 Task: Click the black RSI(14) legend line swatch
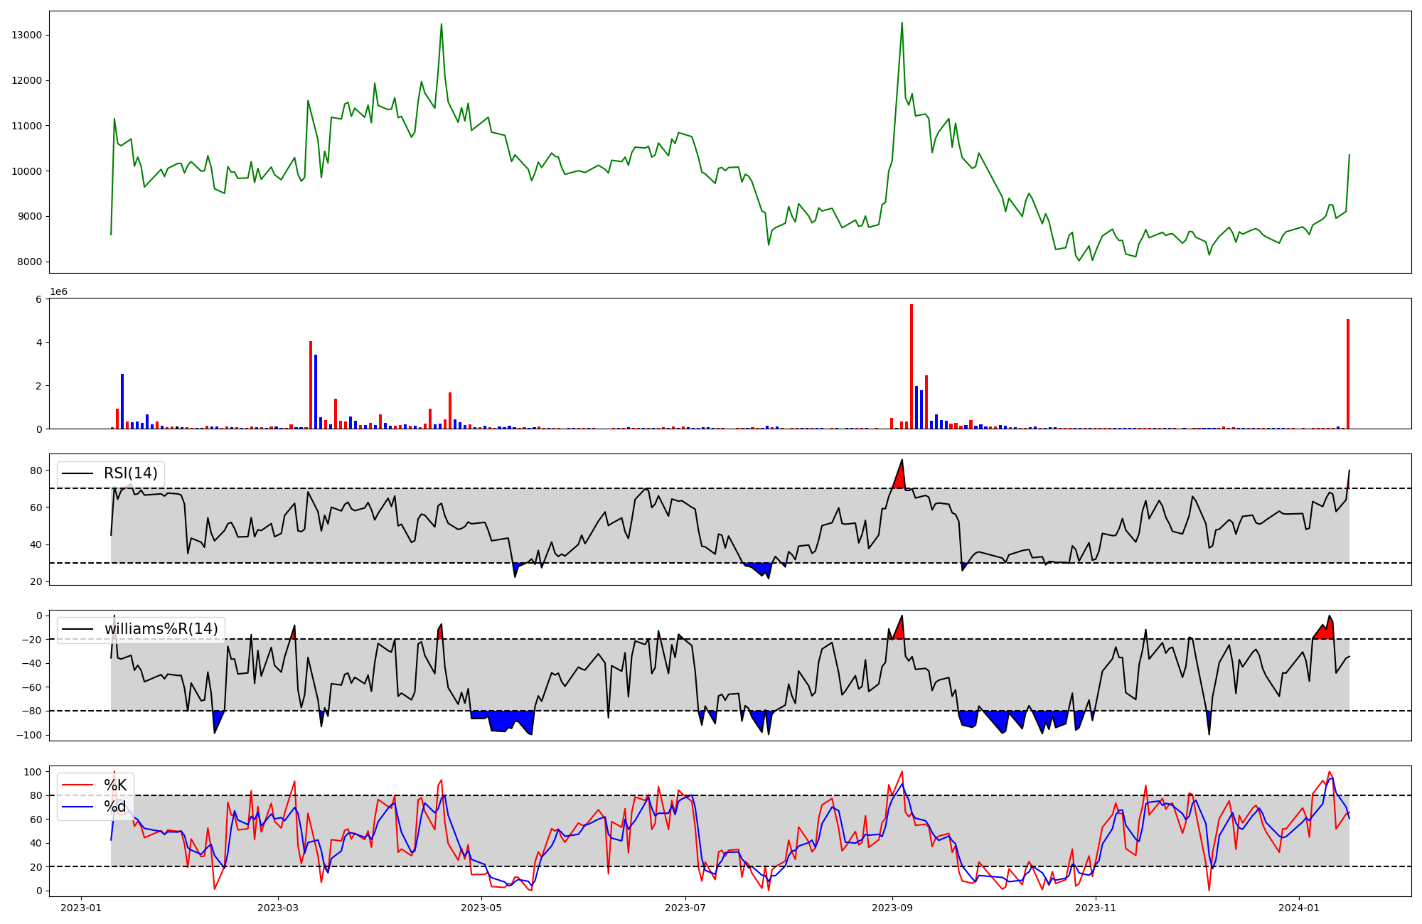(77, 473)
